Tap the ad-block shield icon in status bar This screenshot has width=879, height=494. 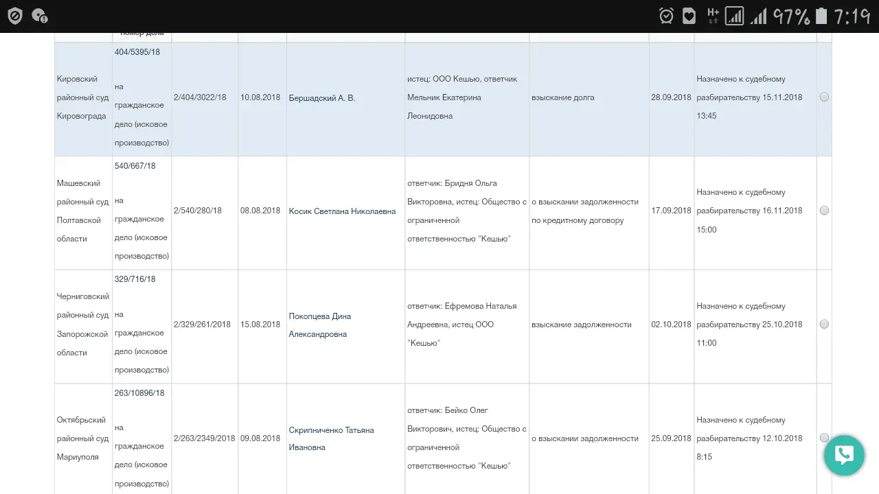pos(14,14)
